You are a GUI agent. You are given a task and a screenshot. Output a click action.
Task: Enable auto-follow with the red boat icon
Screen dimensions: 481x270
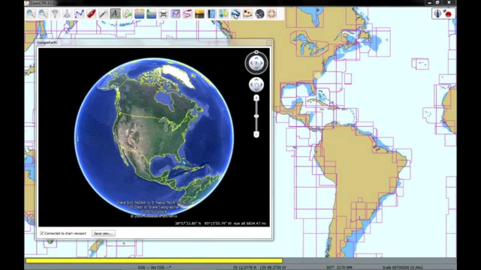[x=91, y=14]
